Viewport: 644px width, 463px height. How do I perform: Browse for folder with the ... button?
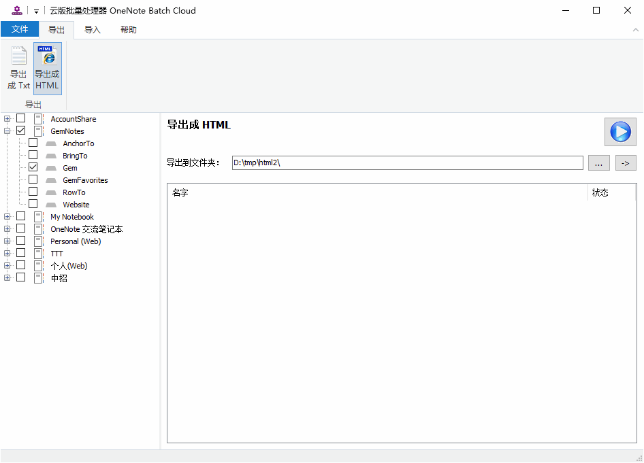599,162
